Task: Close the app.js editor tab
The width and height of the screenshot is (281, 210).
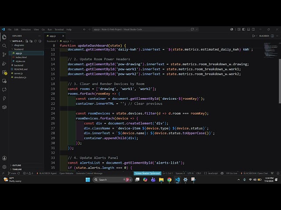Action: (63, 36)
